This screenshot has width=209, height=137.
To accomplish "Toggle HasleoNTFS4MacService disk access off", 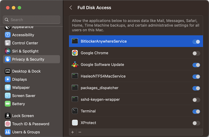I will tap(196, 77).
